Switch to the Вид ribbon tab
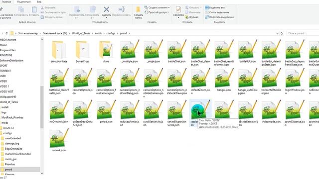319x179 pixels. 39,1
